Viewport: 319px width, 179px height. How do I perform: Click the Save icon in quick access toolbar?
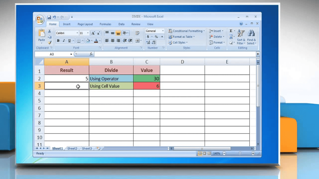point(49,17)
